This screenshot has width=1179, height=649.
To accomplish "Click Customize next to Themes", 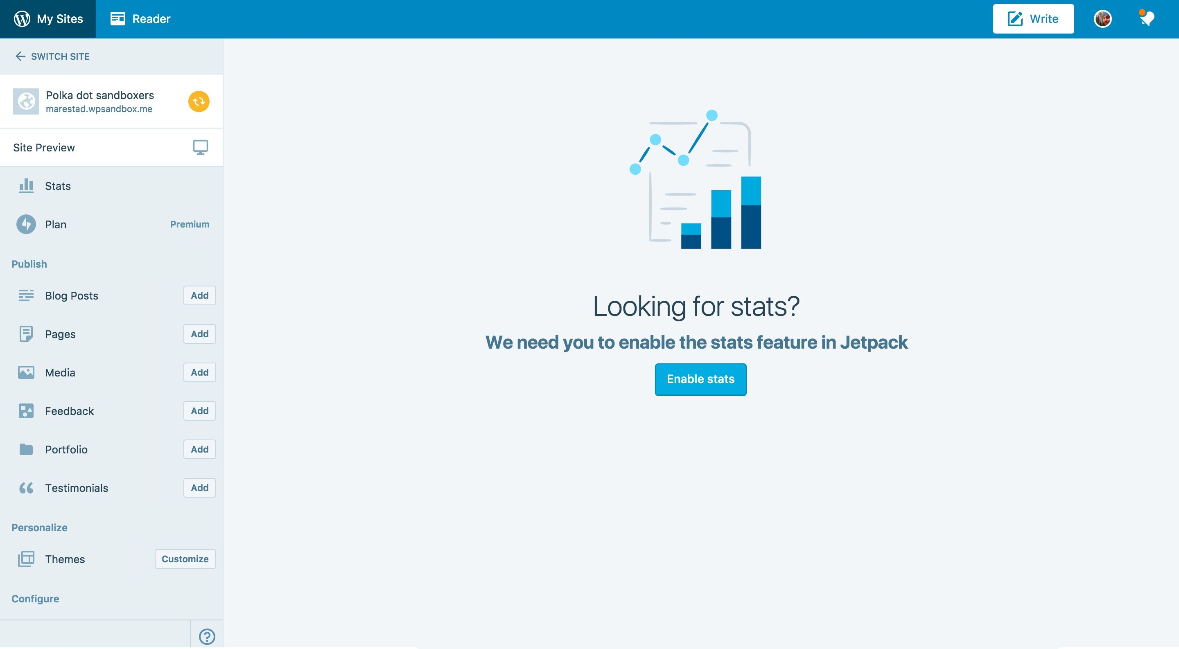I will pyautogui.click(x=185, y=559).
